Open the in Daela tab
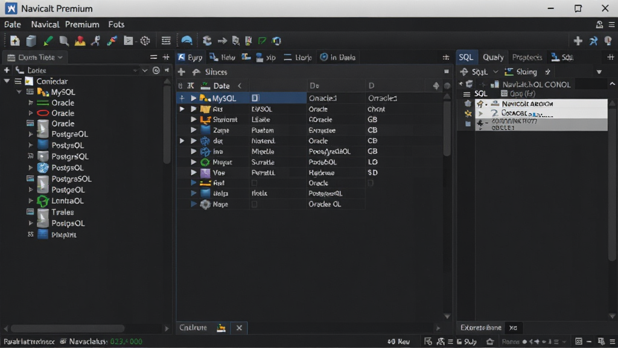Image resolution: width=618 pixels, height=348 pixels. click(x=338, y=57)
